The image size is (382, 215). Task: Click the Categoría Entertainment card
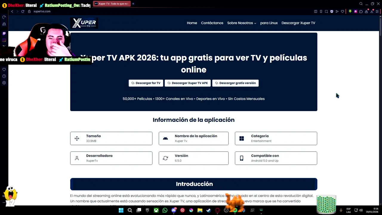click(x=276, y=138)
